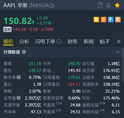
Task: Switch to the 财务 tab
Action: tap(73, 42)
